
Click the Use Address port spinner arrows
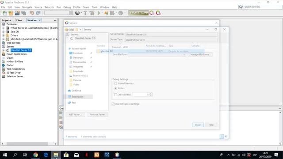[151, 95]
